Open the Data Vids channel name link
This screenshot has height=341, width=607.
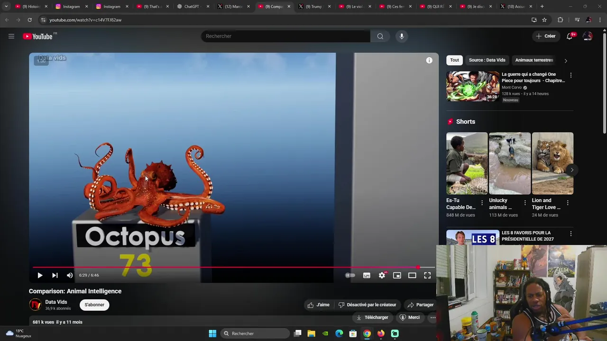coord(56,302)
